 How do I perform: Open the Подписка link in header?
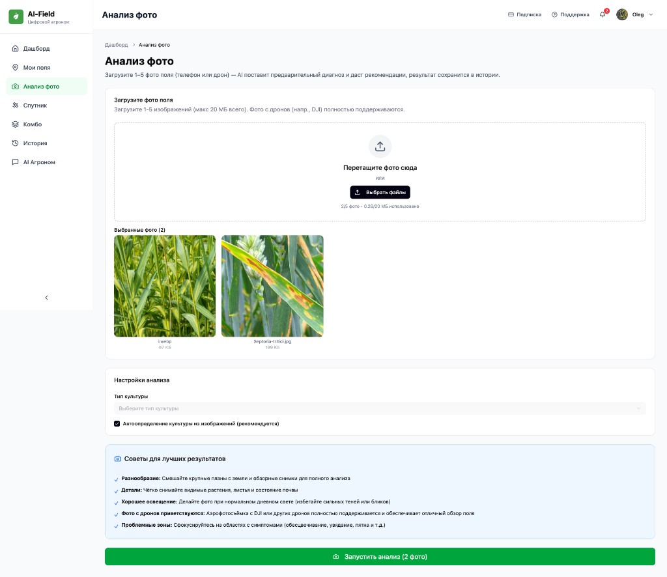524,14
